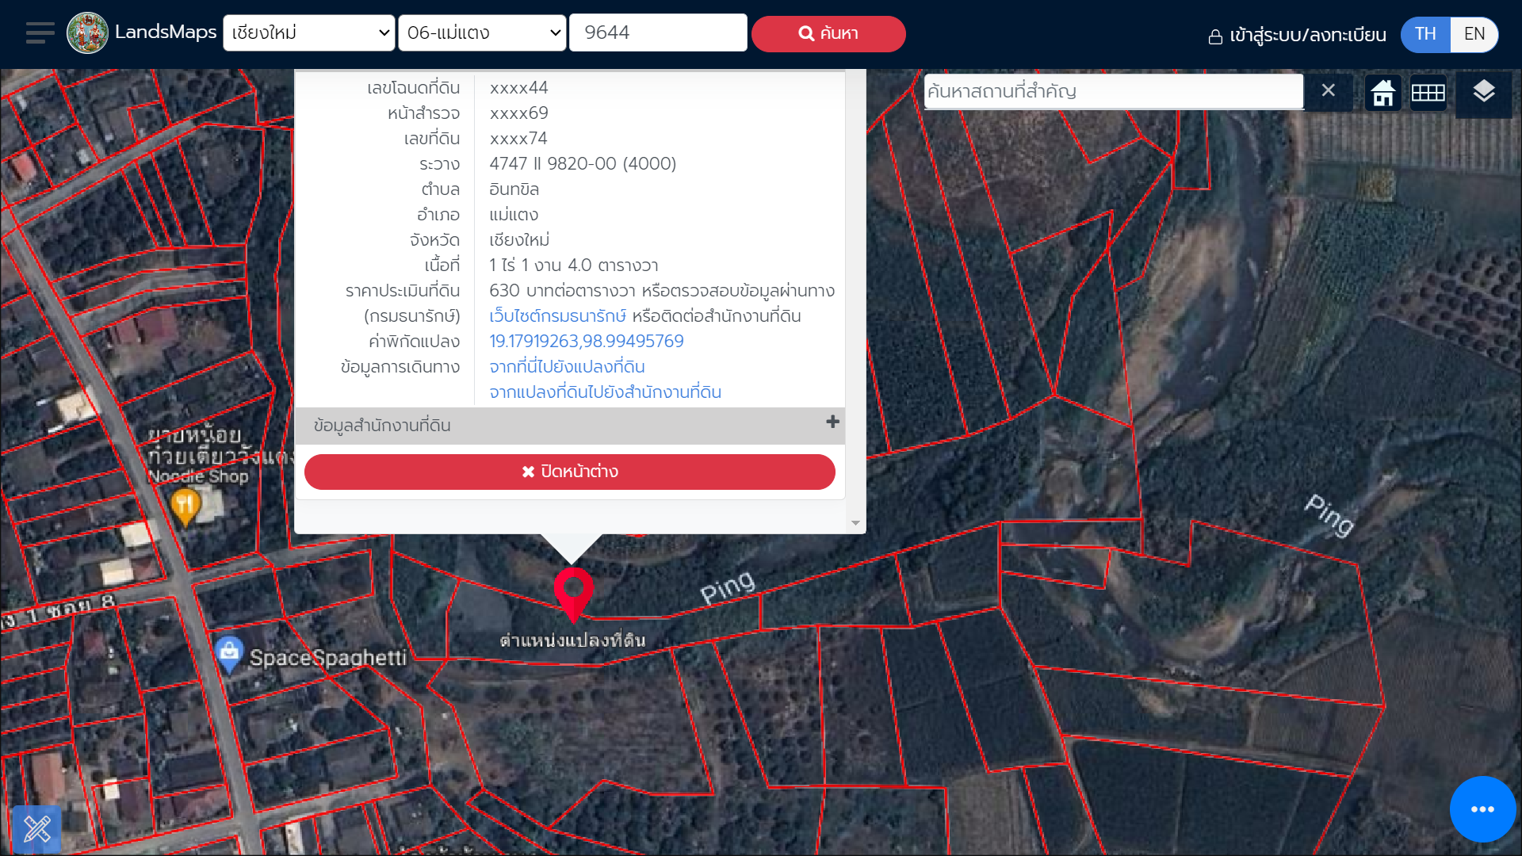
Task: Open the district dropdown 06-แม่แตง
Action: 482,33
